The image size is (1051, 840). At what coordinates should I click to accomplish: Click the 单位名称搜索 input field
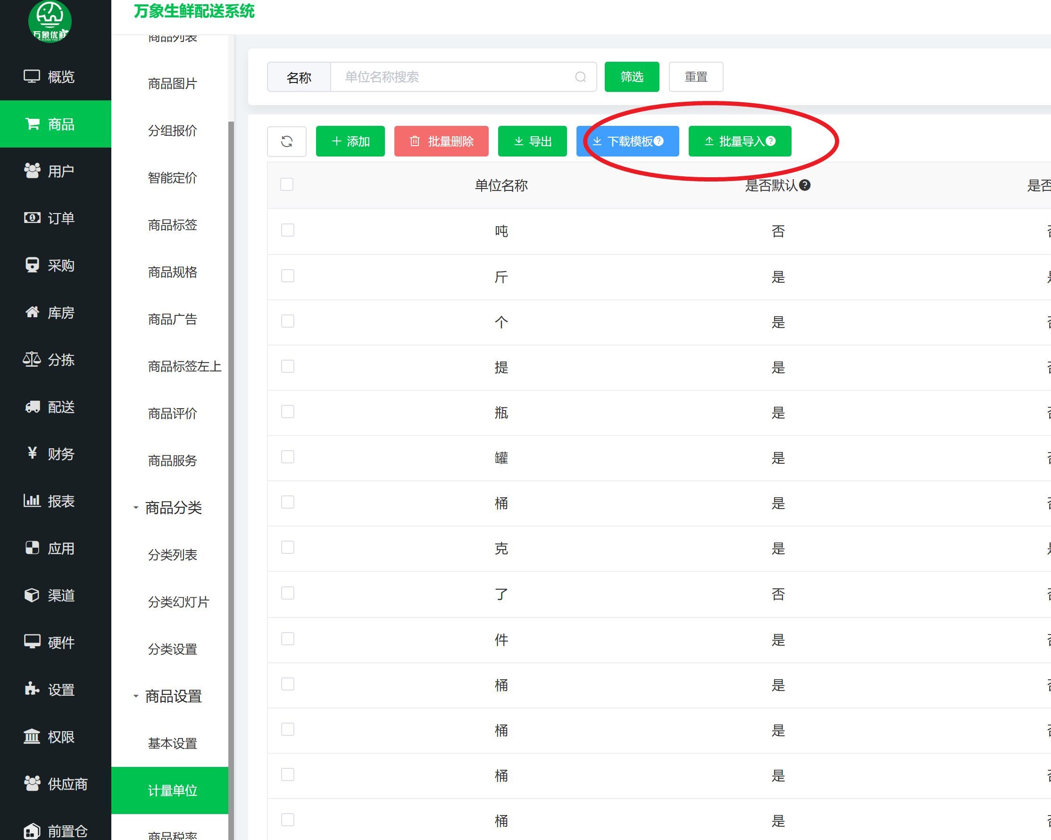click(x=453, y=77)
